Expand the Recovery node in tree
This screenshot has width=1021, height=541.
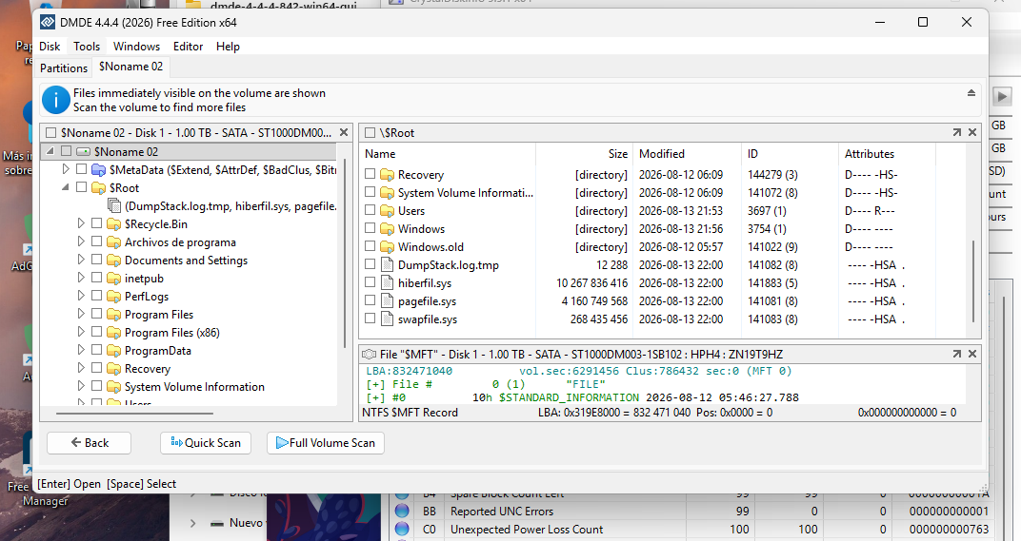[x=81, y=368]
